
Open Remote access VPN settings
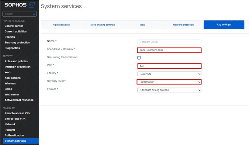(x=17, y=113)
